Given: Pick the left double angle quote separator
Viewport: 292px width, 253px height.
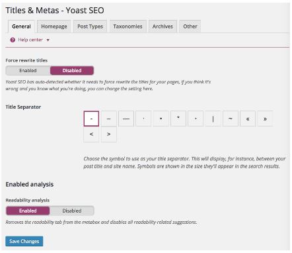Looking at the screenshot, I should pos(248,119).
